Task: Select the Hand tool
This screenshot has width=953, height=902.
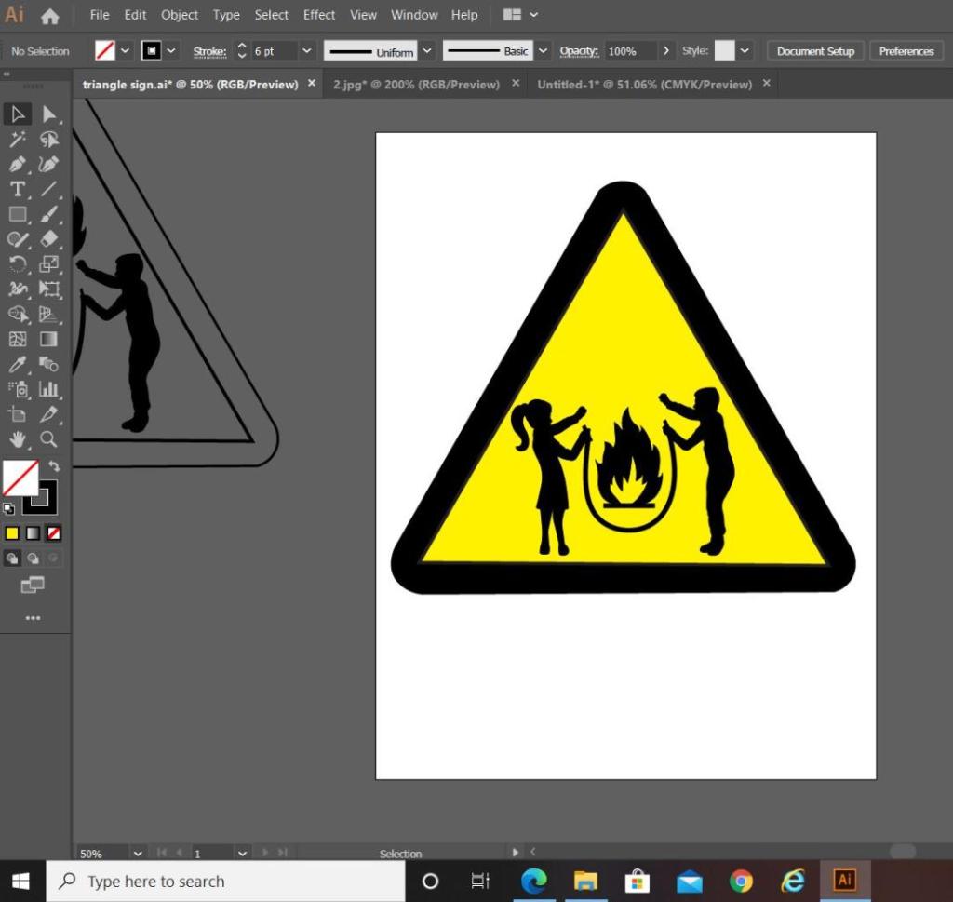Action: (x=17, y=438)
